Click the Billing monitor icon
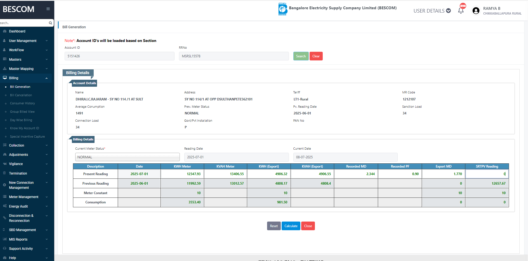The width and height of the screenshot is (528, 261). (x=5, y=78)
